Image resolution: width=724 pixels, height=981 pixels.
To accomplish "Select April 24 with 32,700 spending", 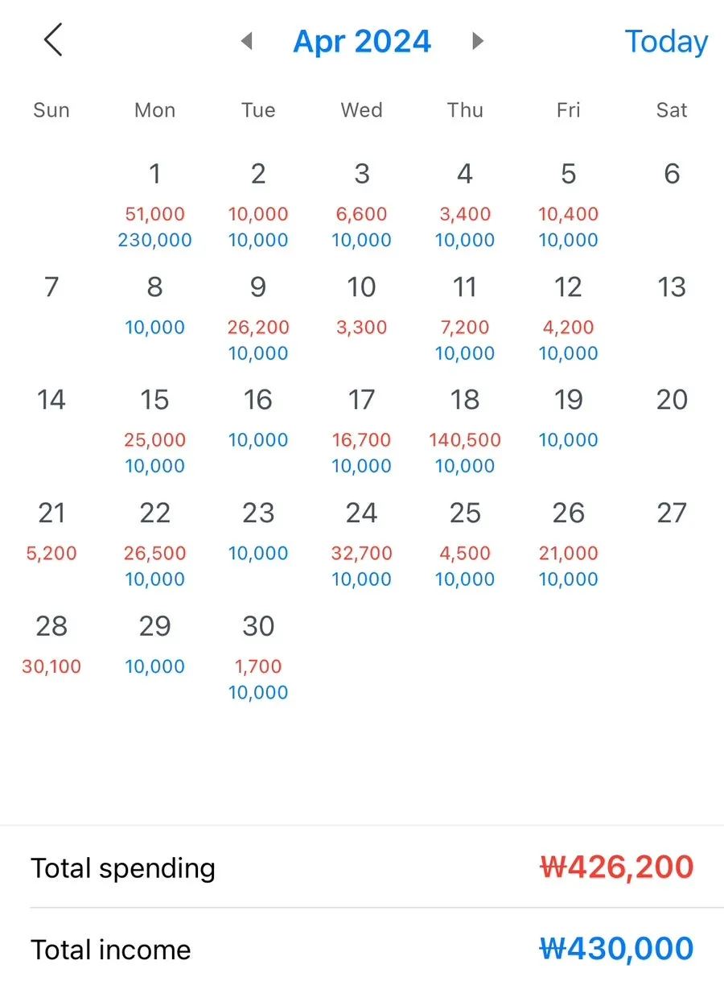I will pyautogui.click(x=361, y=541).
